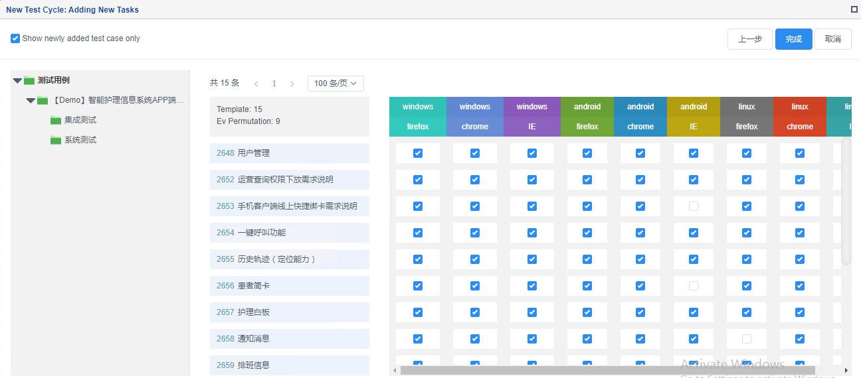Image resolution: width=861 pixels, height=378 pixels.
Task: Click the maximize icon in dialog title bar
Action: 854,9
